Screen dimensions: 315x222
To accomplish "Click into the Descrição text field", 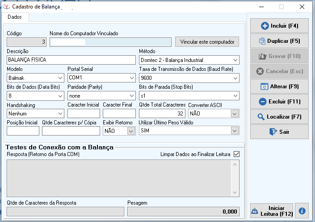I will click(x=71, y=60).
